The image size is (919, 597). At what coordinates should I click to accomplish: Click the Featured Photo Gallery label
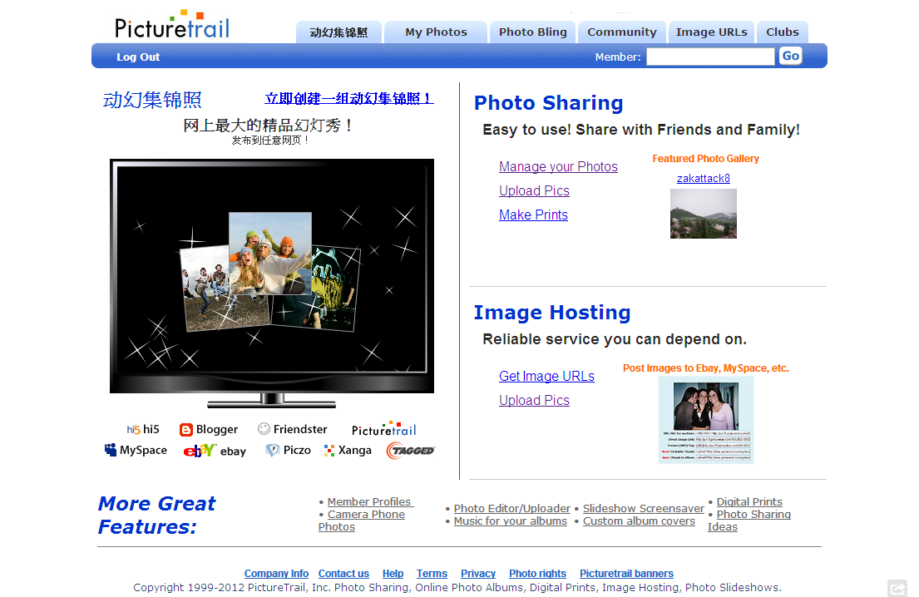[705, 159]
